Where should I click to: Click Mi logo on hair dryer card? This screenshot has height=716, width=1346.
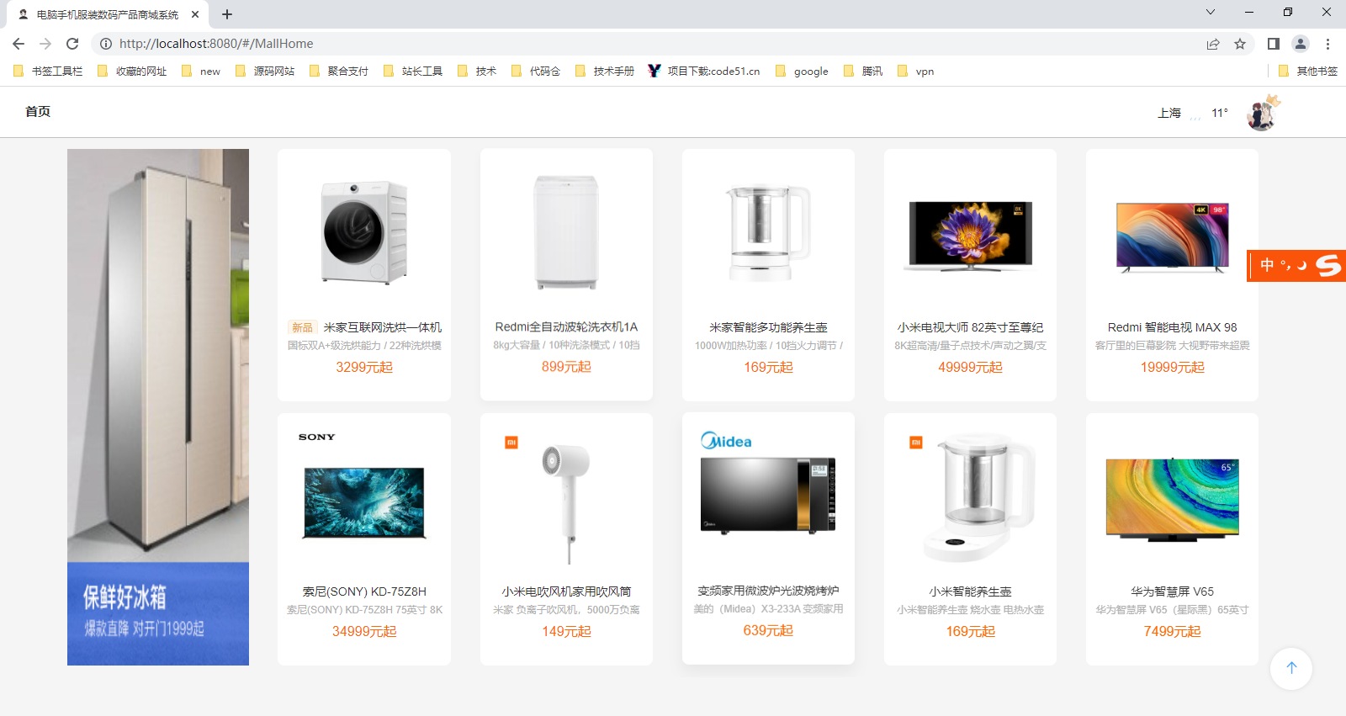[x=511, y=443]
